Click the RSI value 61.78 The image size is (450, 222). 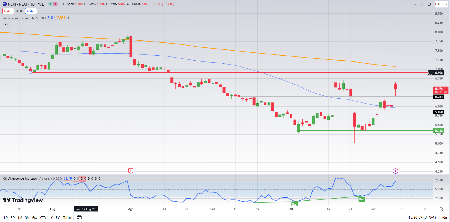click(x=68, y=178)
